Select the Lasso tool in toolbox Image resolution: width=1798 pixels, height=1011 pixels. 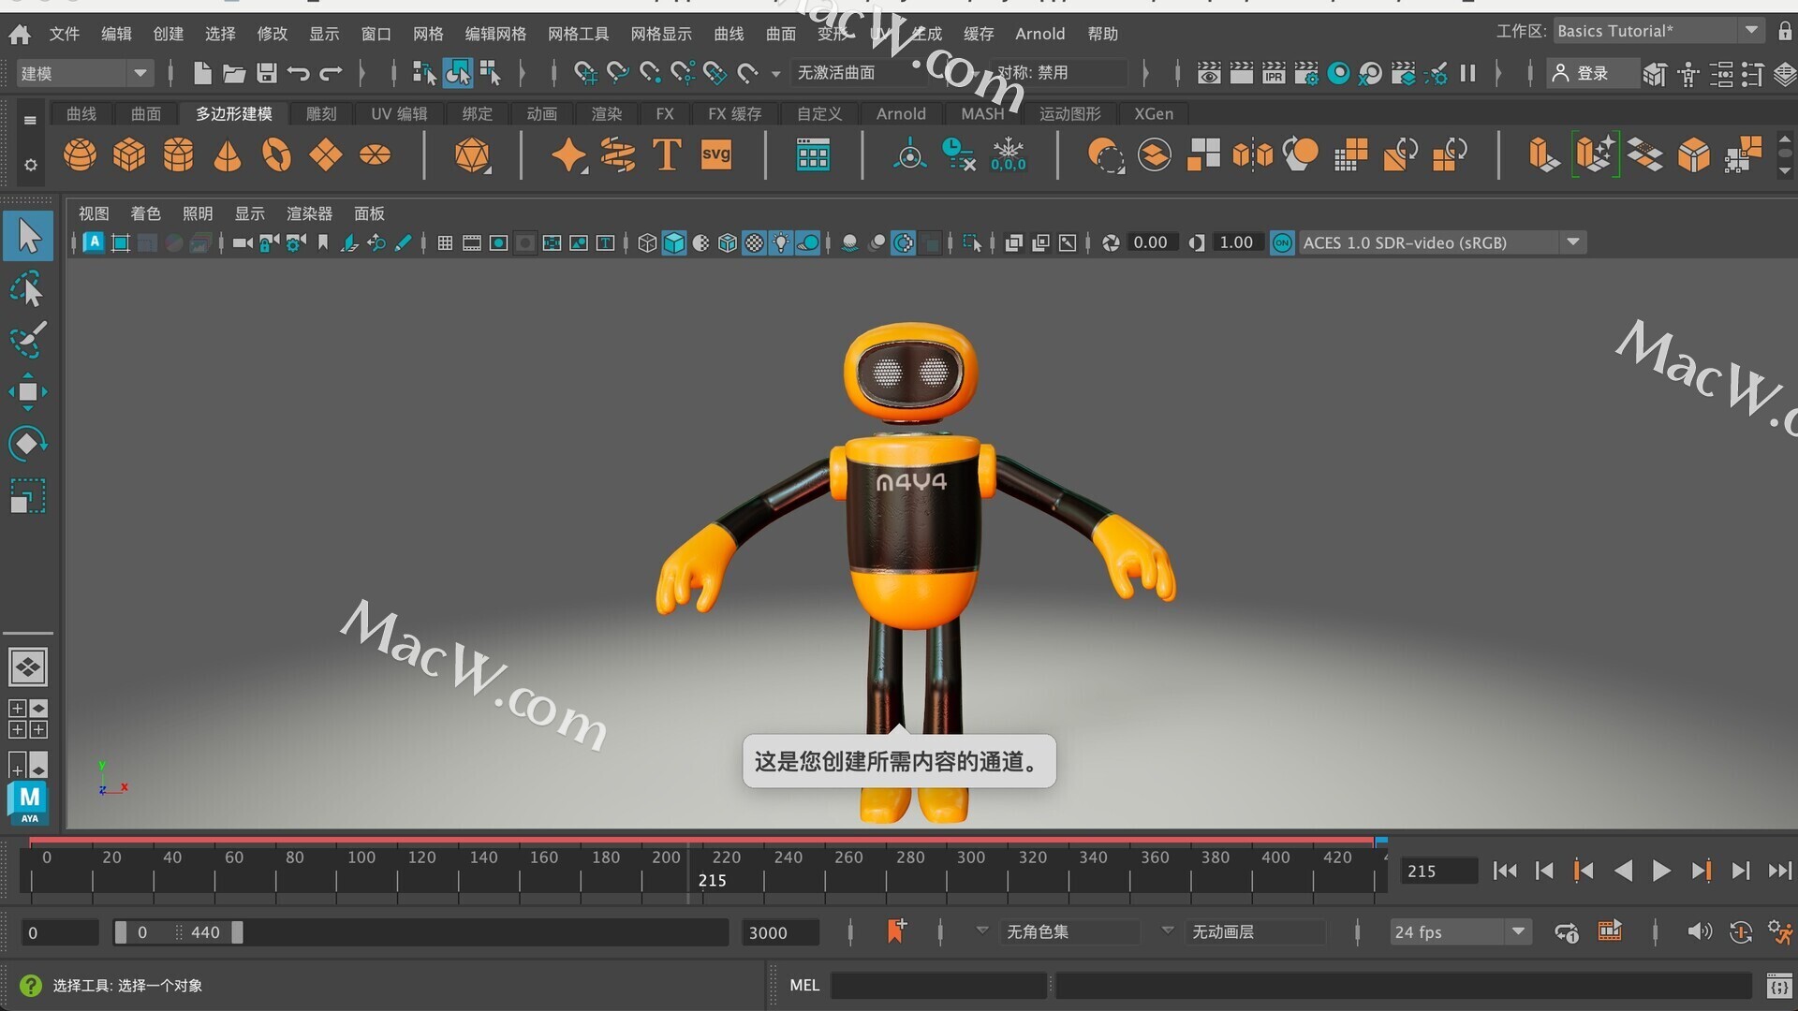coord(28,290)
